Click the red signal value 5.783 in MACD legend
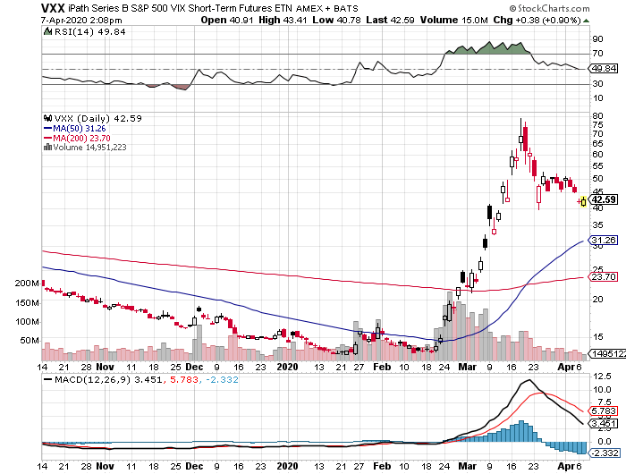This screenshot has height=474, width=626. (184, 380)
